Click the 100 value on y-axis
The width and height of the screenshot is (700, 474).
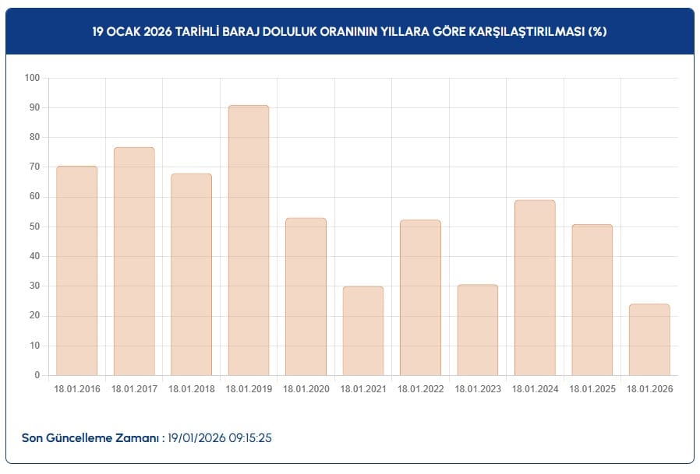tap(32, 78)
